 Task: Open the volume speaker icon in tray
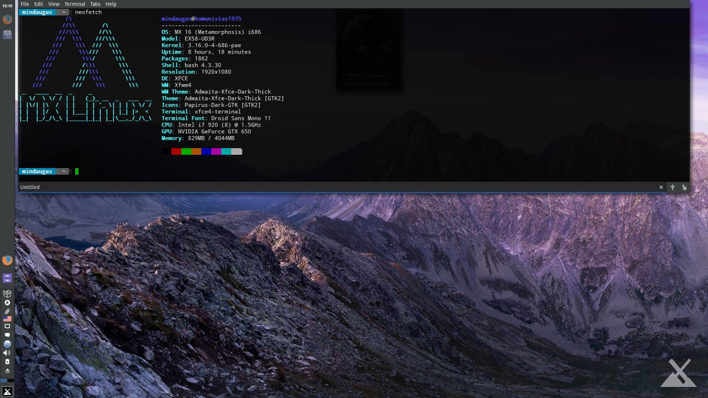(7, 353)
